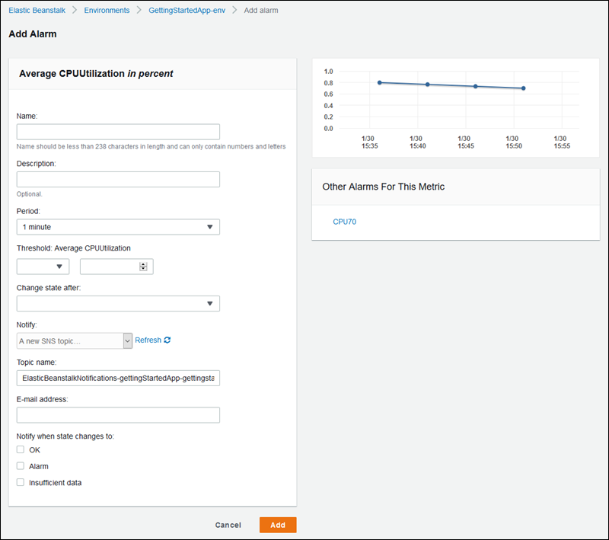Focus the alarm Name input field
This screenshot has height=540, width=609.
click(118, 132)
